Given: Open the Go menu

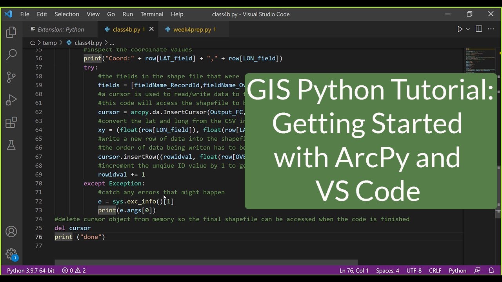Looking at the screenshot, I should click(111, 14).
